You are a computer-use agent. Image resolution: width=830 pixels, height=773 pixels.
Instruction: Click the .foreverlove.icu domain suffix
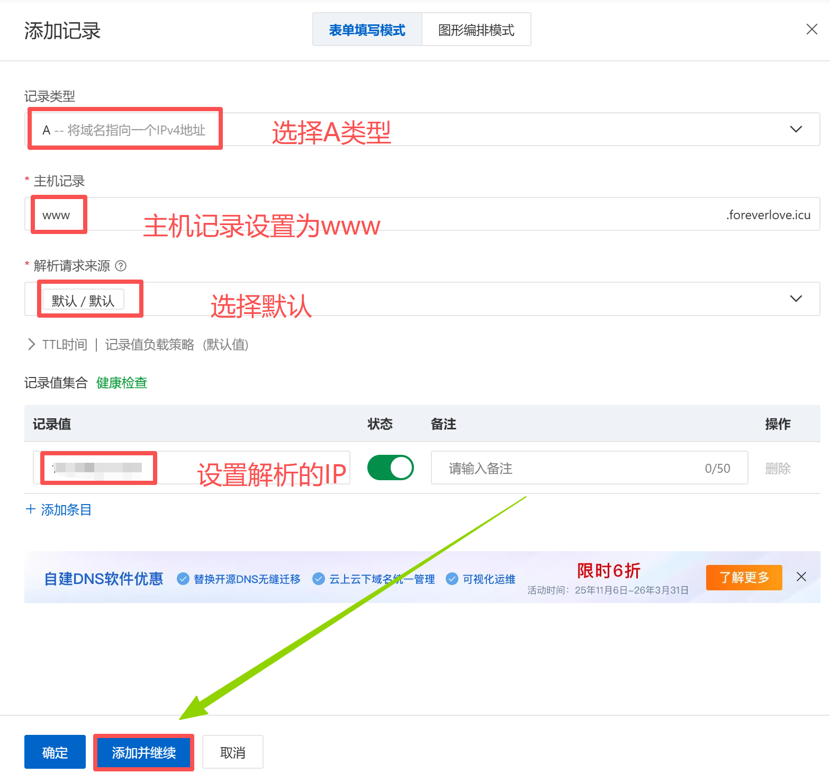768,214
